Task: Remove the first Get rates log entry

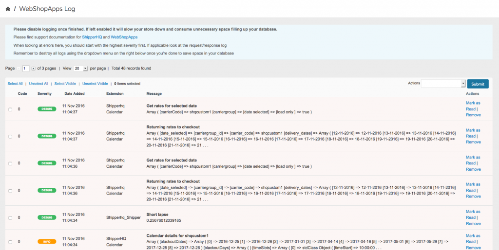Action: [x=473, y=115]
